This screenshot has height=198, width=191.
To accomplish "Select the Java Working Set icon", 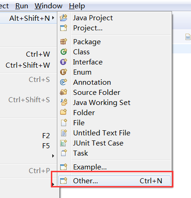I will click(63, 102).
